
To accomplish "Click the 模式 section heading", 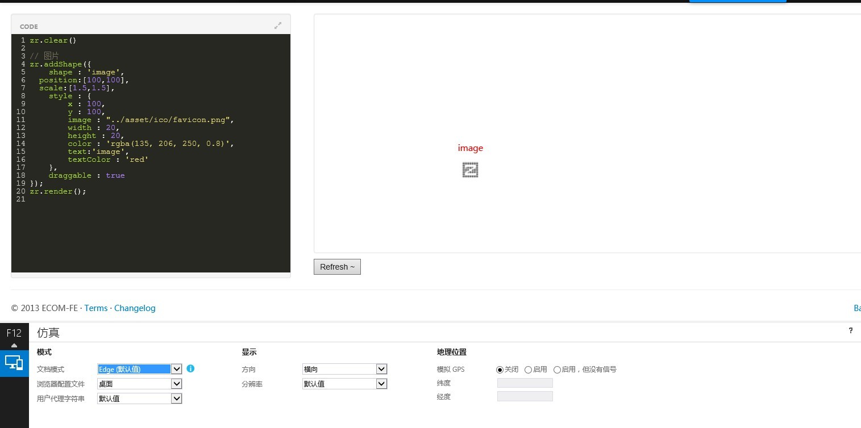I will tap(44, 353).
